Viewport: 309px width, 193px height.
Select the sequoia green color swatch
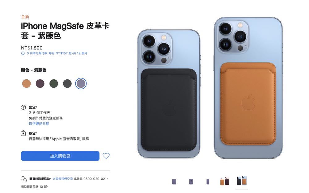pyautogui.click(x=53, y=83)
